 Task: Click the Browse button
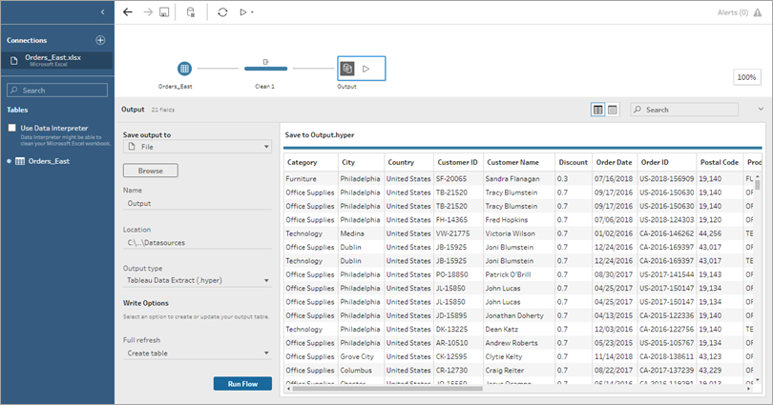click(151, 171)
